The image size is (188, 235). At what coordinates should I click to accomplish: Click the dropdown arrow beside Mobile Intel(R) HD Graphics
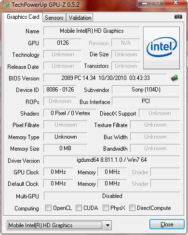pos(107,225)
